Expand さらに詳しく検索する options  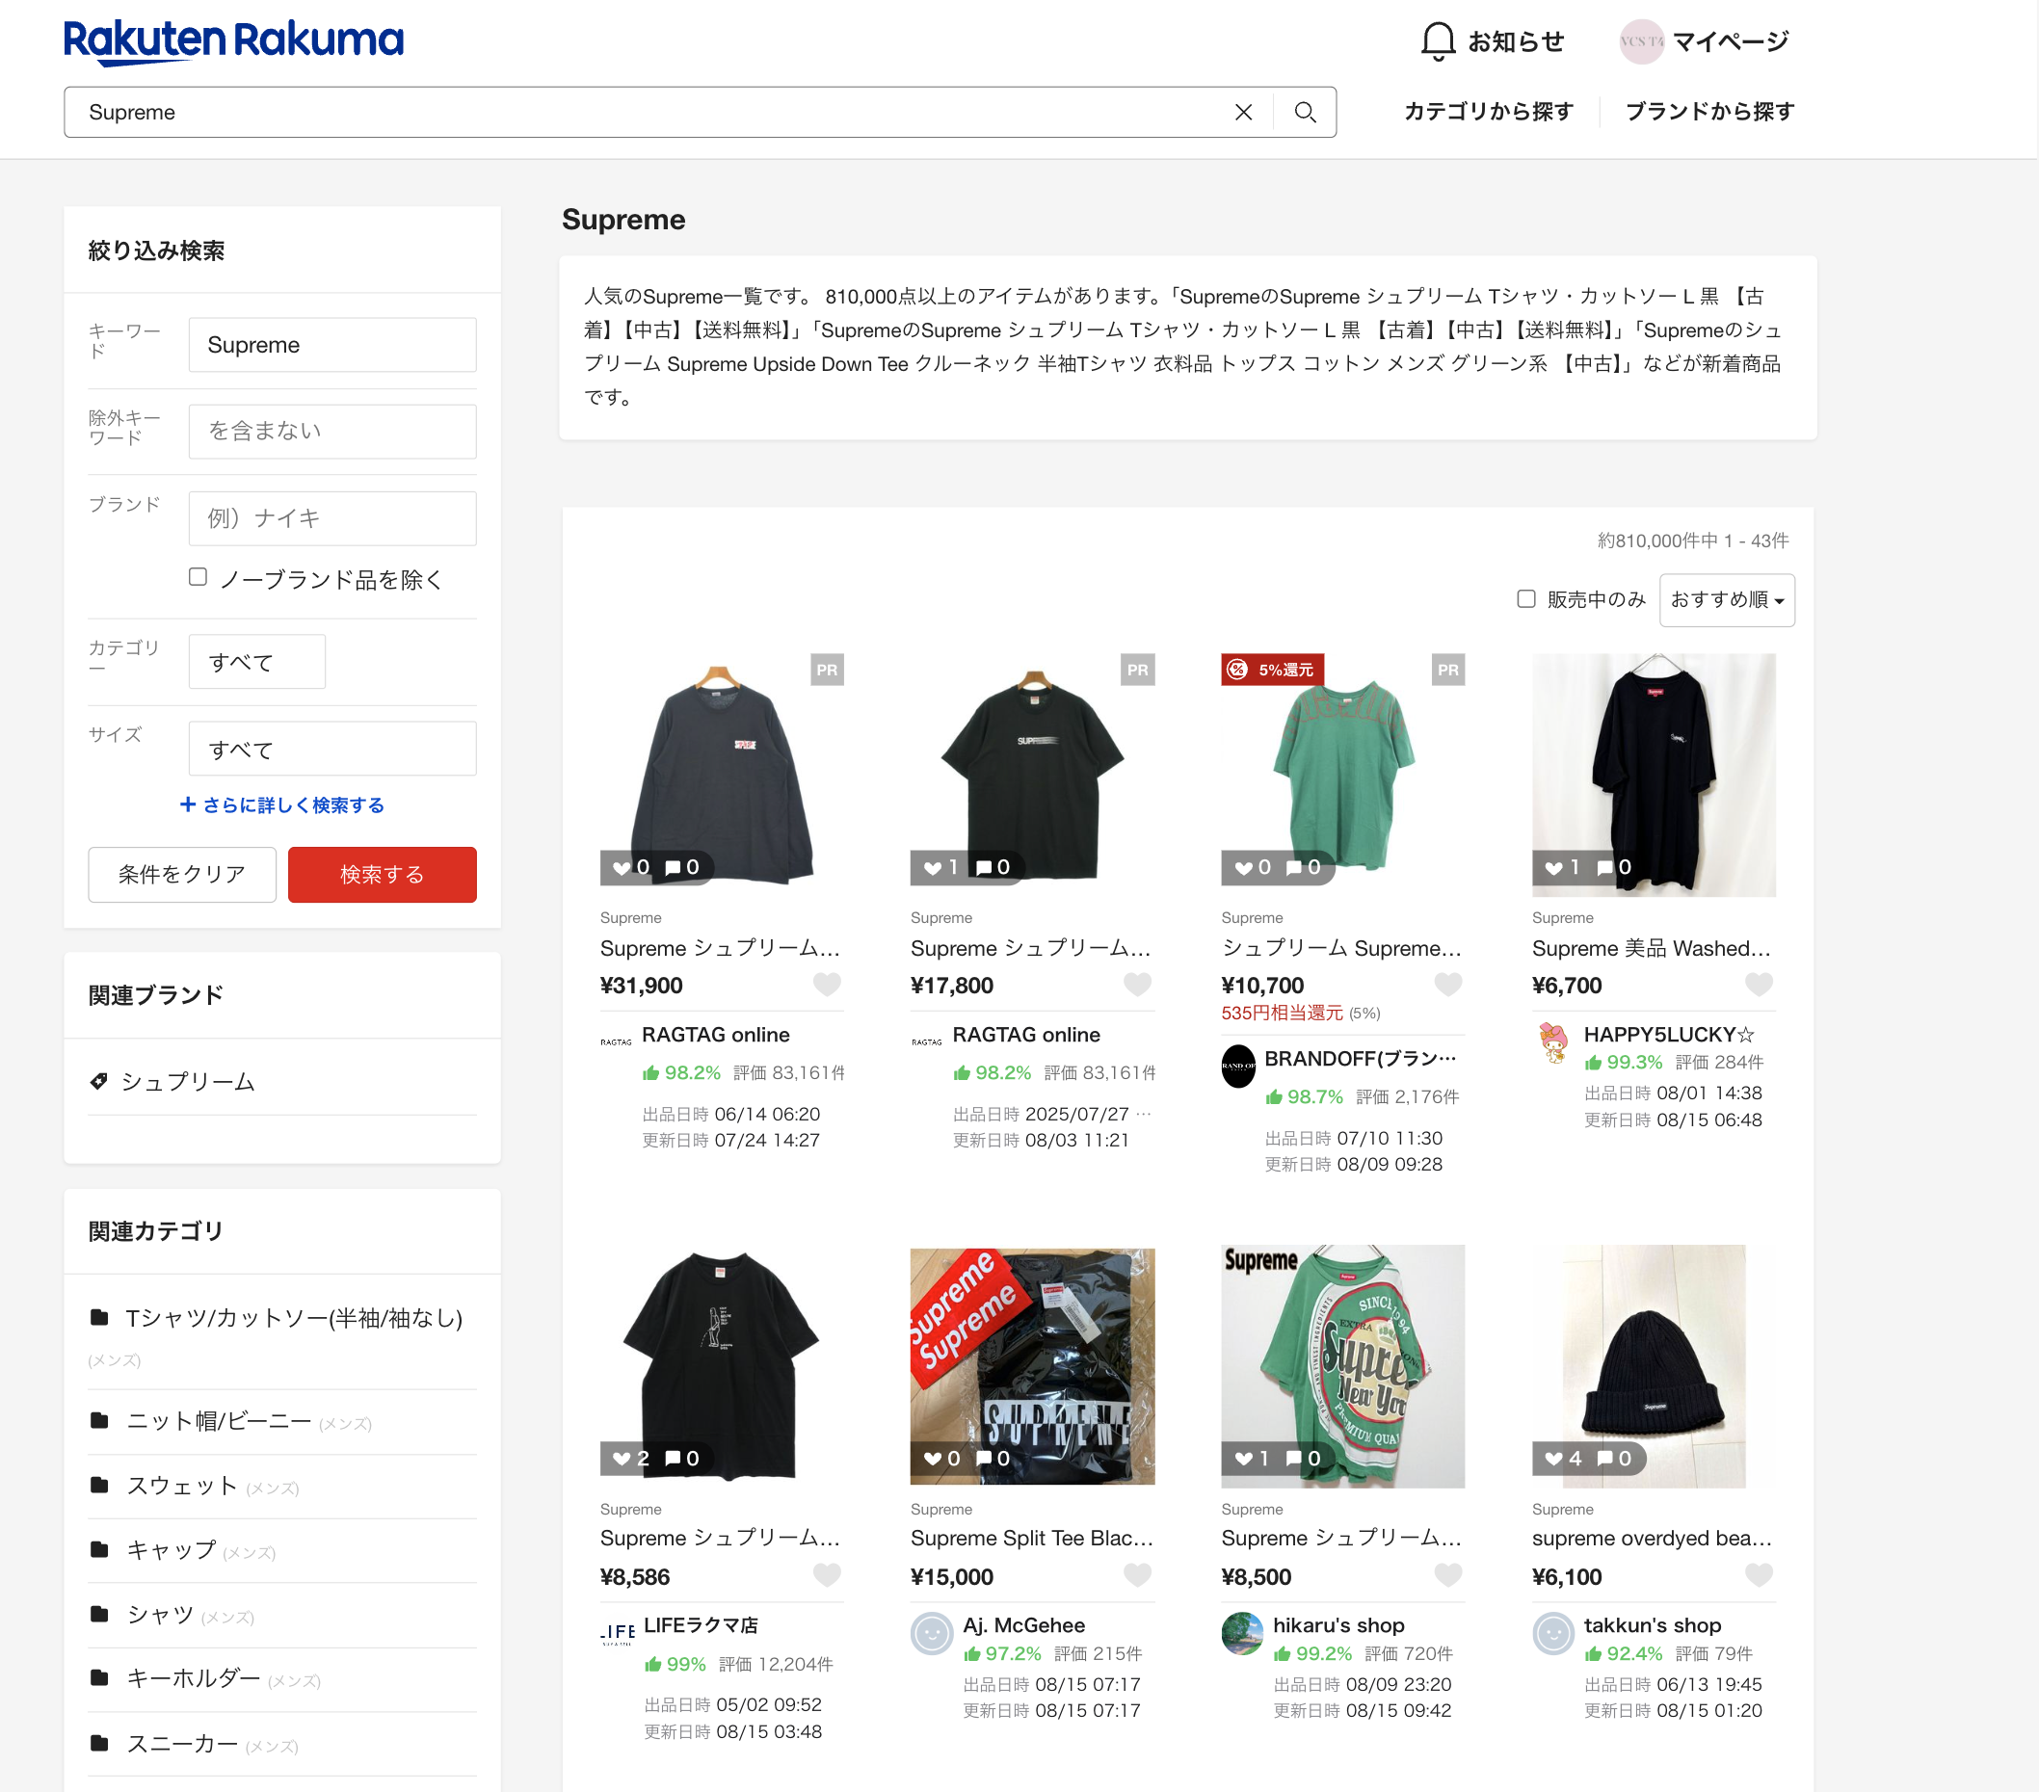281,804
